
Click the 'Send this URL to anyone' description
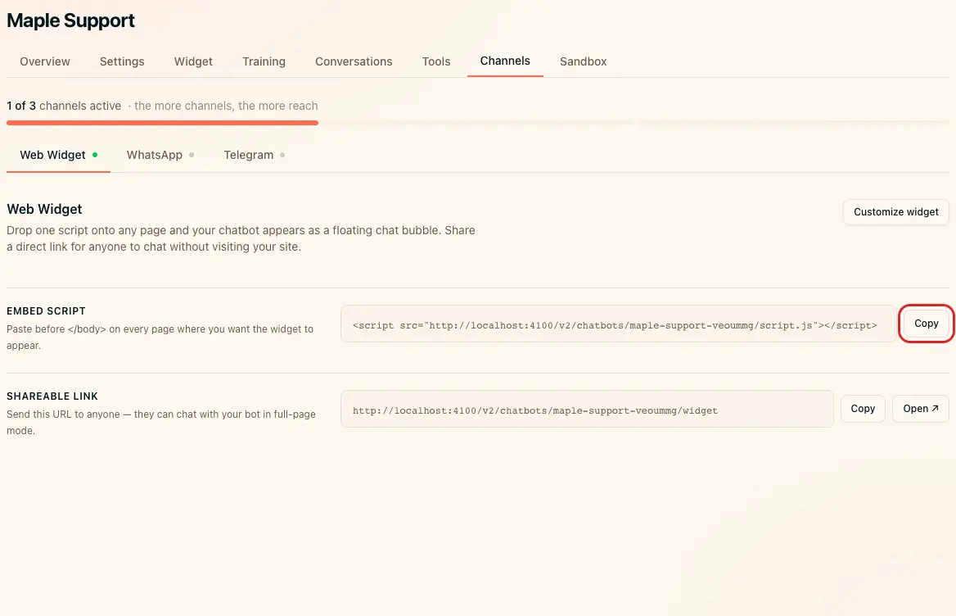click(161, 422)
